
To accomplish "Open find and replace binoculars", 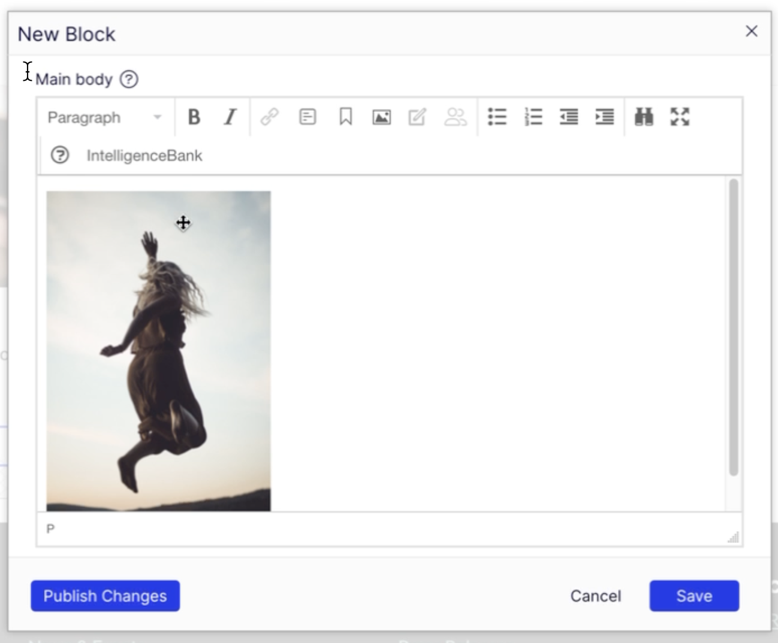I will click(644, 117).
